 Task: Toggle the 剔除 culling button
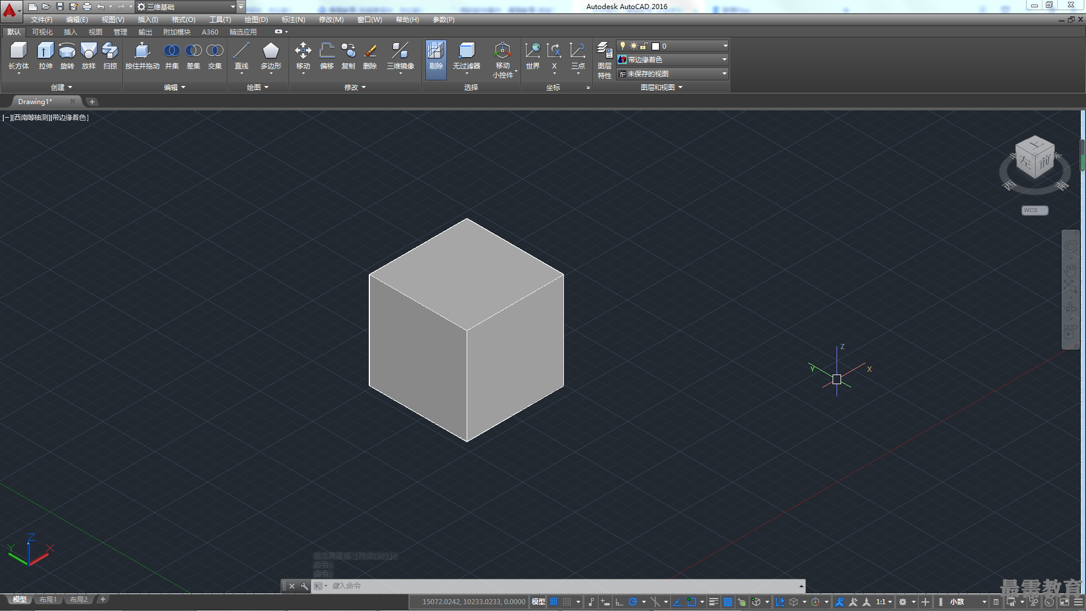(x=436, y=59)
